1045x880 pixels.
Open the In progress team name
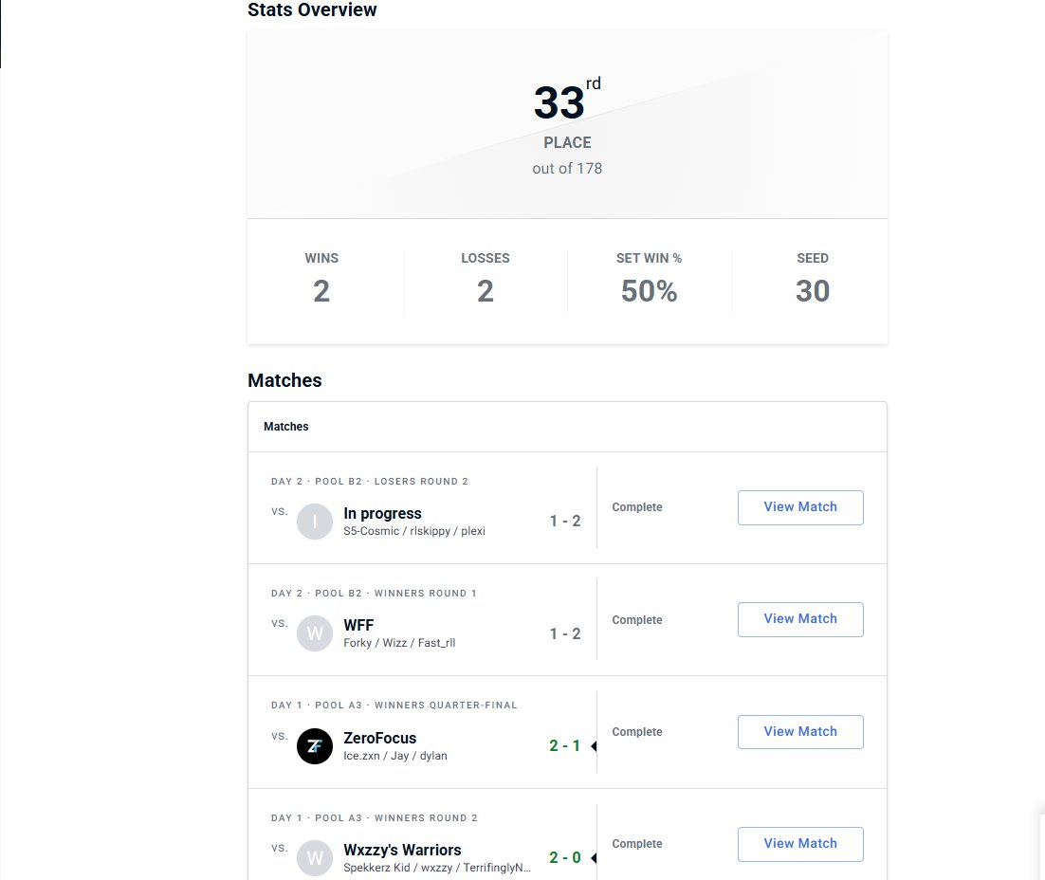point(382,513)
